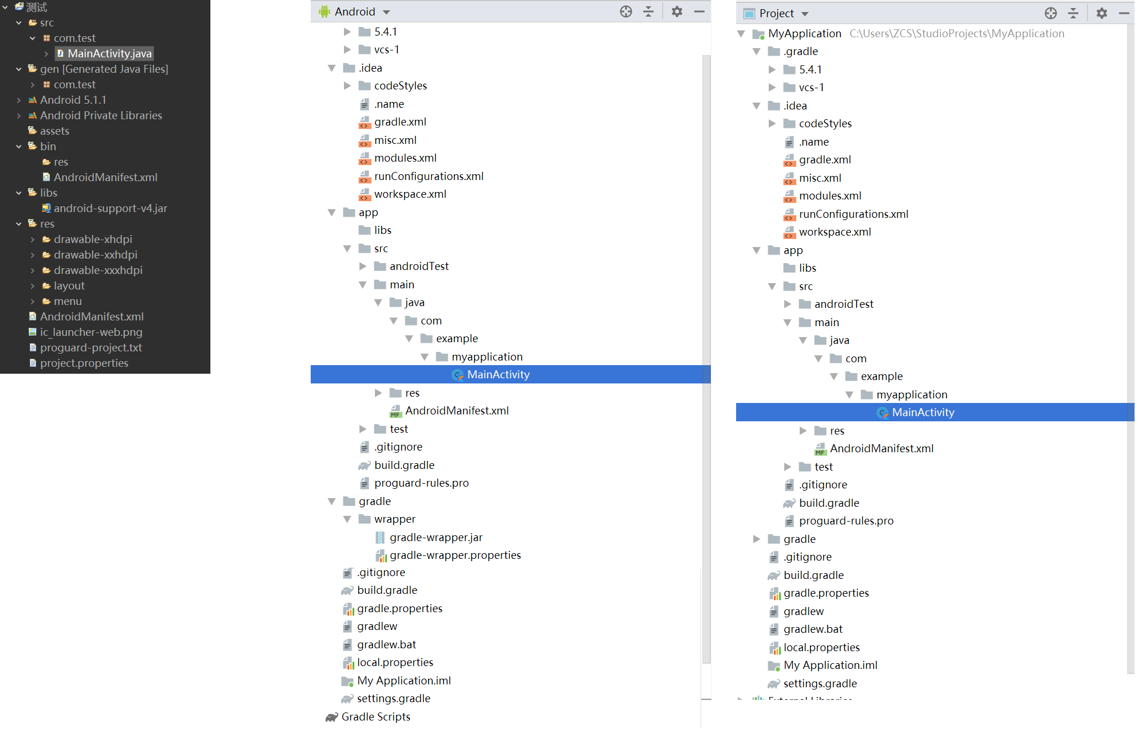Expand drawable-xhdpi folder

point(33,239)
